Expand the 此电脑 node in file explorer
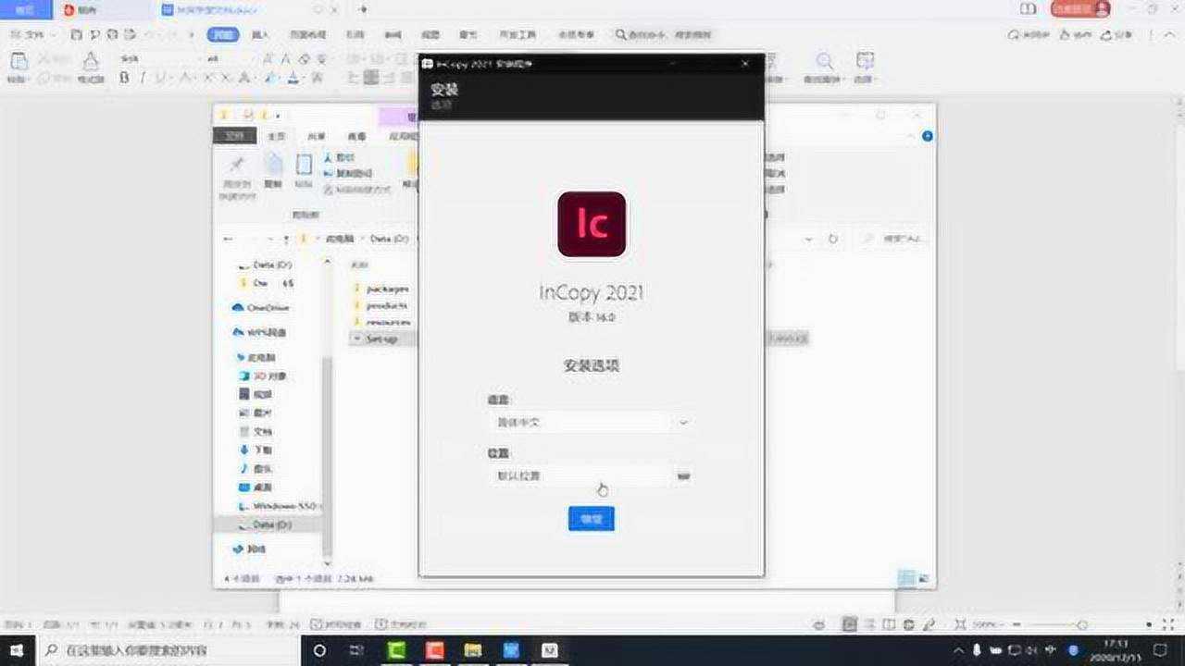The height and width of the screenshot is (666, 1185). point(228,355)
